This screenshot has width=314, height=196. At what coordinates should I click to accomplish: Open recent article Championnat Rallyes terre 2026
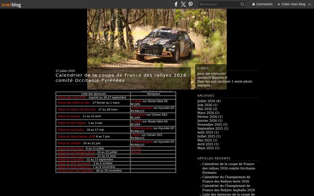click(x=226, y=179)
